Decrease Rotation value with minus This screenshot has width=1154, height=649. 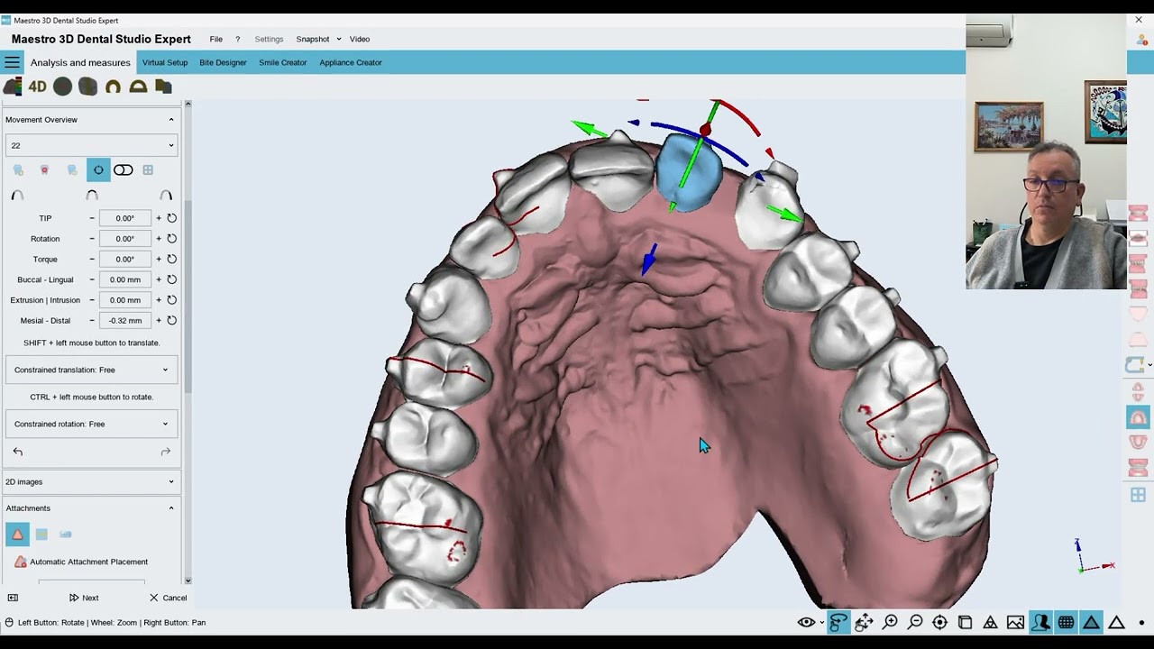pos(92,239)
